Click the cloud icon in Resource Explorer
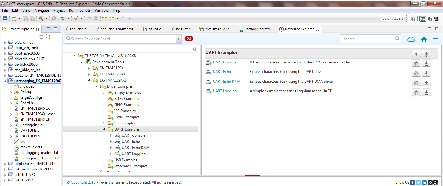This screenshot has width=443, height=186. tap(411, 39)
